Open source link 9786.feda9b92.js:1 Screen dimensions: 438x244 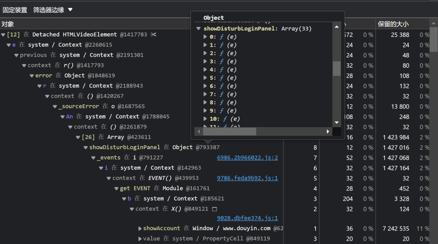click(247, 178)
